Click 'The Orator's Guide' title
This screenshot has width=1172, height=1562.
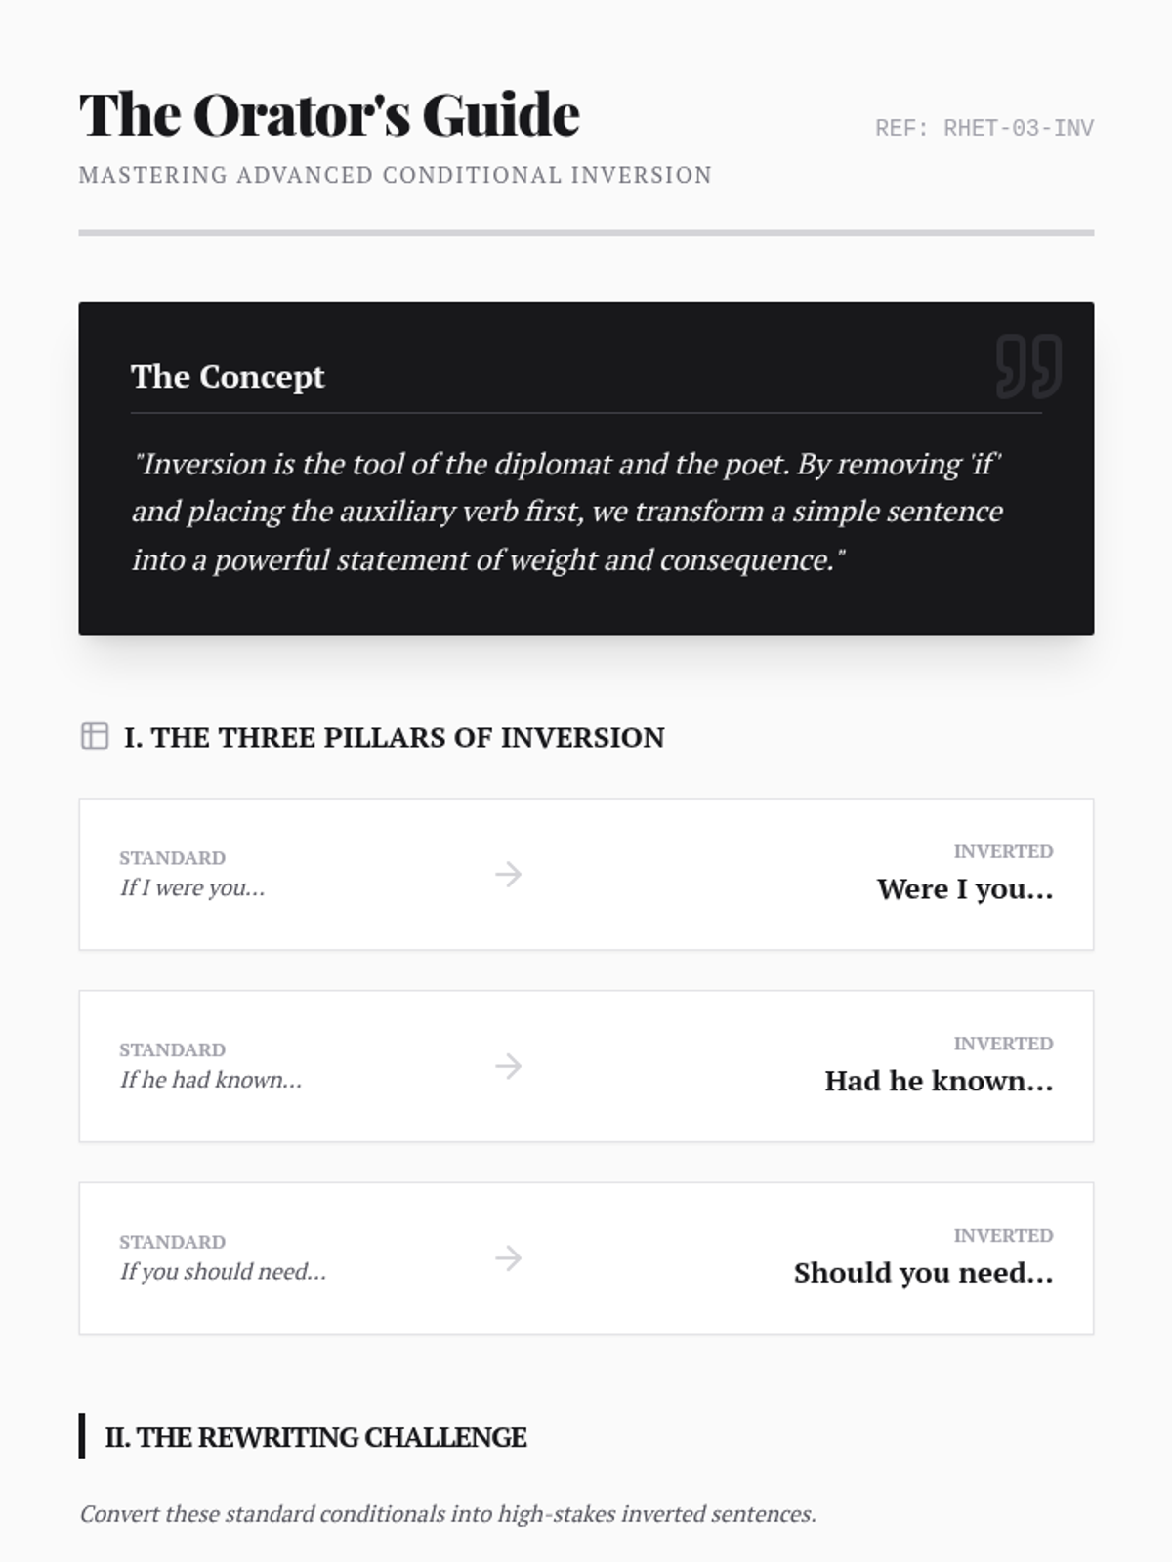point(329,115)
